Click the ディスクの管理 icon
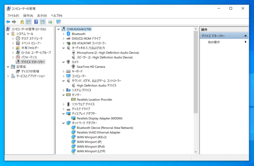254x166 pixels. [x=18, y=71]
